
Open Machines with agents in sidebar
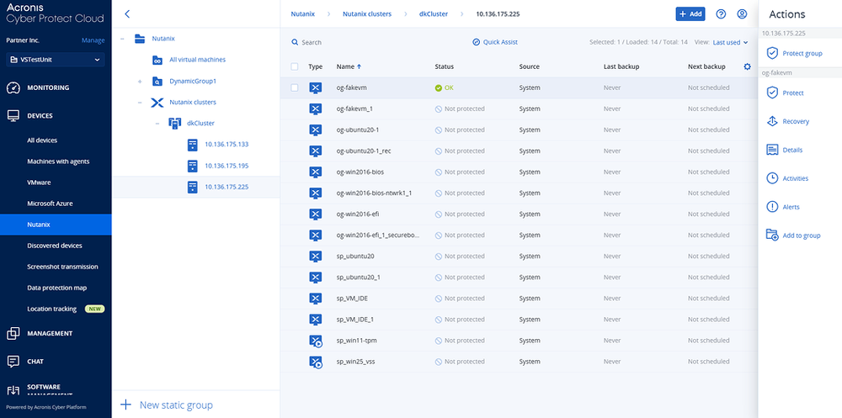point(58,161)
